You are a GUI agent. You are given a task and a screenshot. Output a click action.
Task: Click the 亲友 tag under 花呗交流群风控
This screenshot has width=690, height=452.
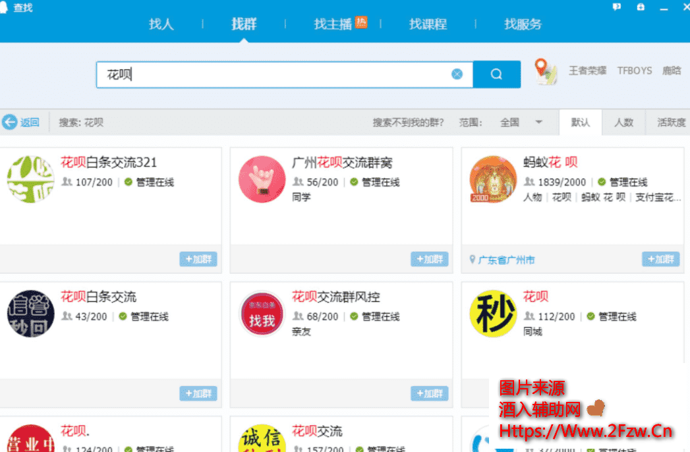[301, 331]
